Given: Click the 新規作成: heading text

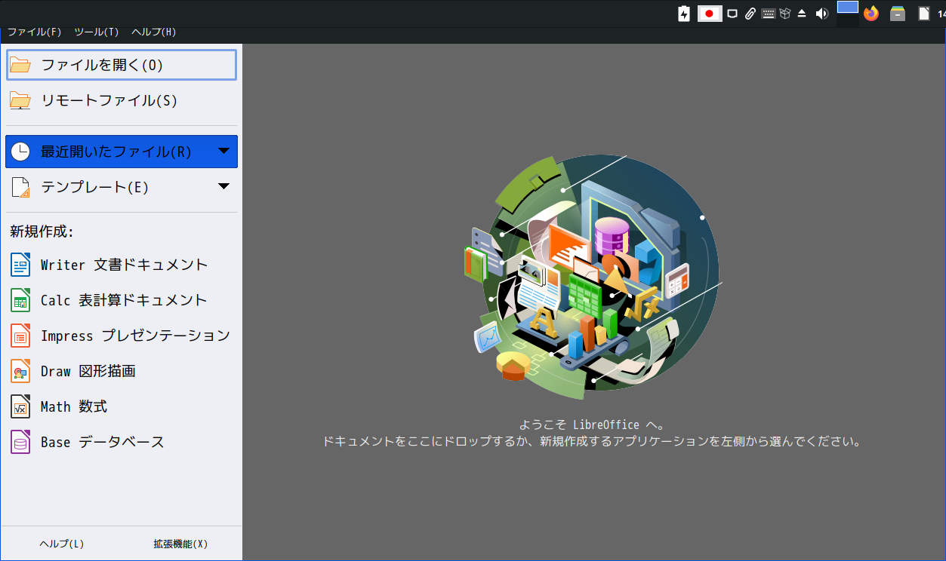Looking at the screenshot, I should pos(42,231).
